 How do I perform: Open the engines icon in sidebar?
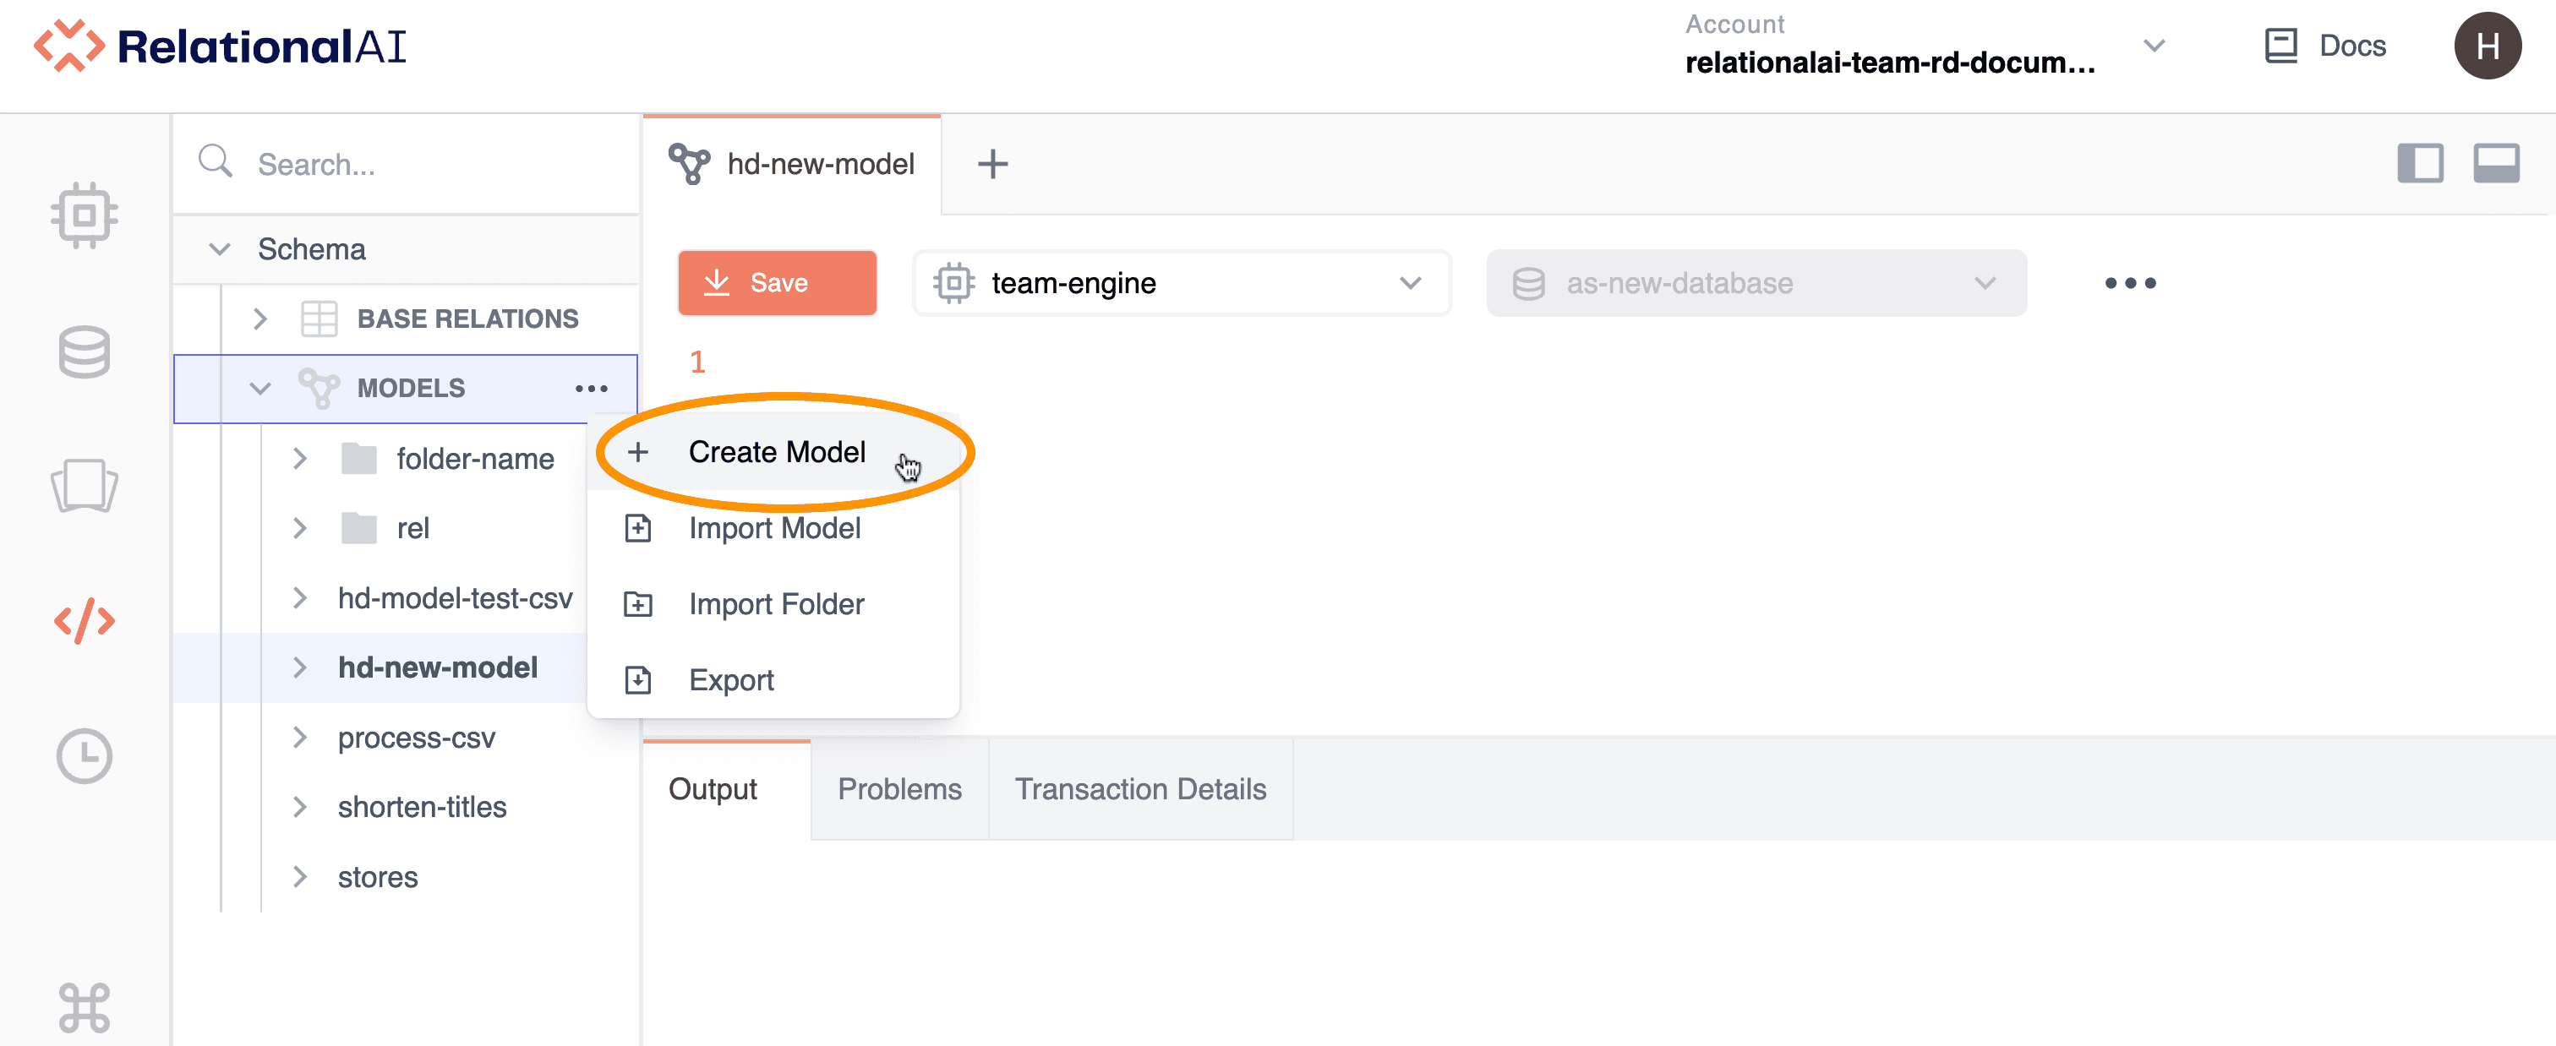click(85, 214)
